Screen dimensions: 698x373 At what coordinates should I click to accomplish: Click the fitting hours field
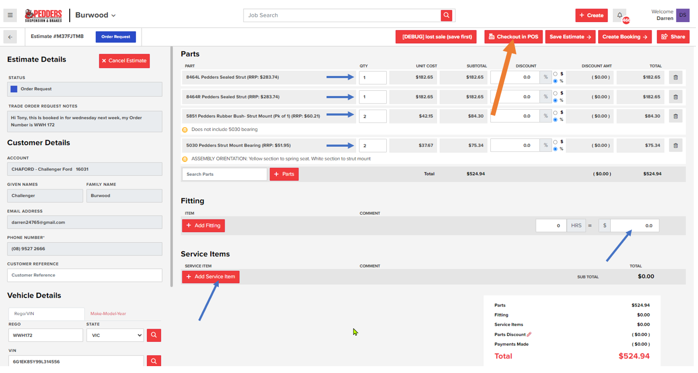551,226
